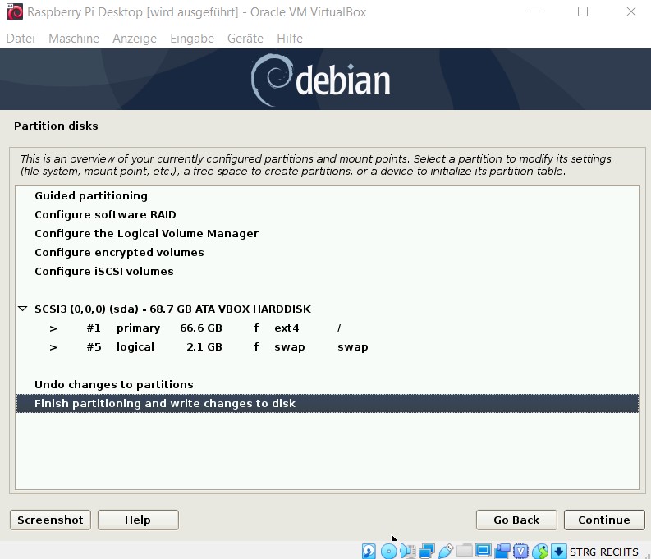Screen dimensions: 651x559
Task: Click the Debian swirl logo
Action: pyautogui.click(x=271, y=80)
